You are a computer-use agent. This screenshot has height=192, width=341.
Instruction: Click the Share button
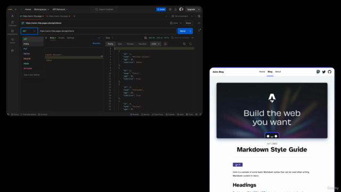click(x=188, y=23)
